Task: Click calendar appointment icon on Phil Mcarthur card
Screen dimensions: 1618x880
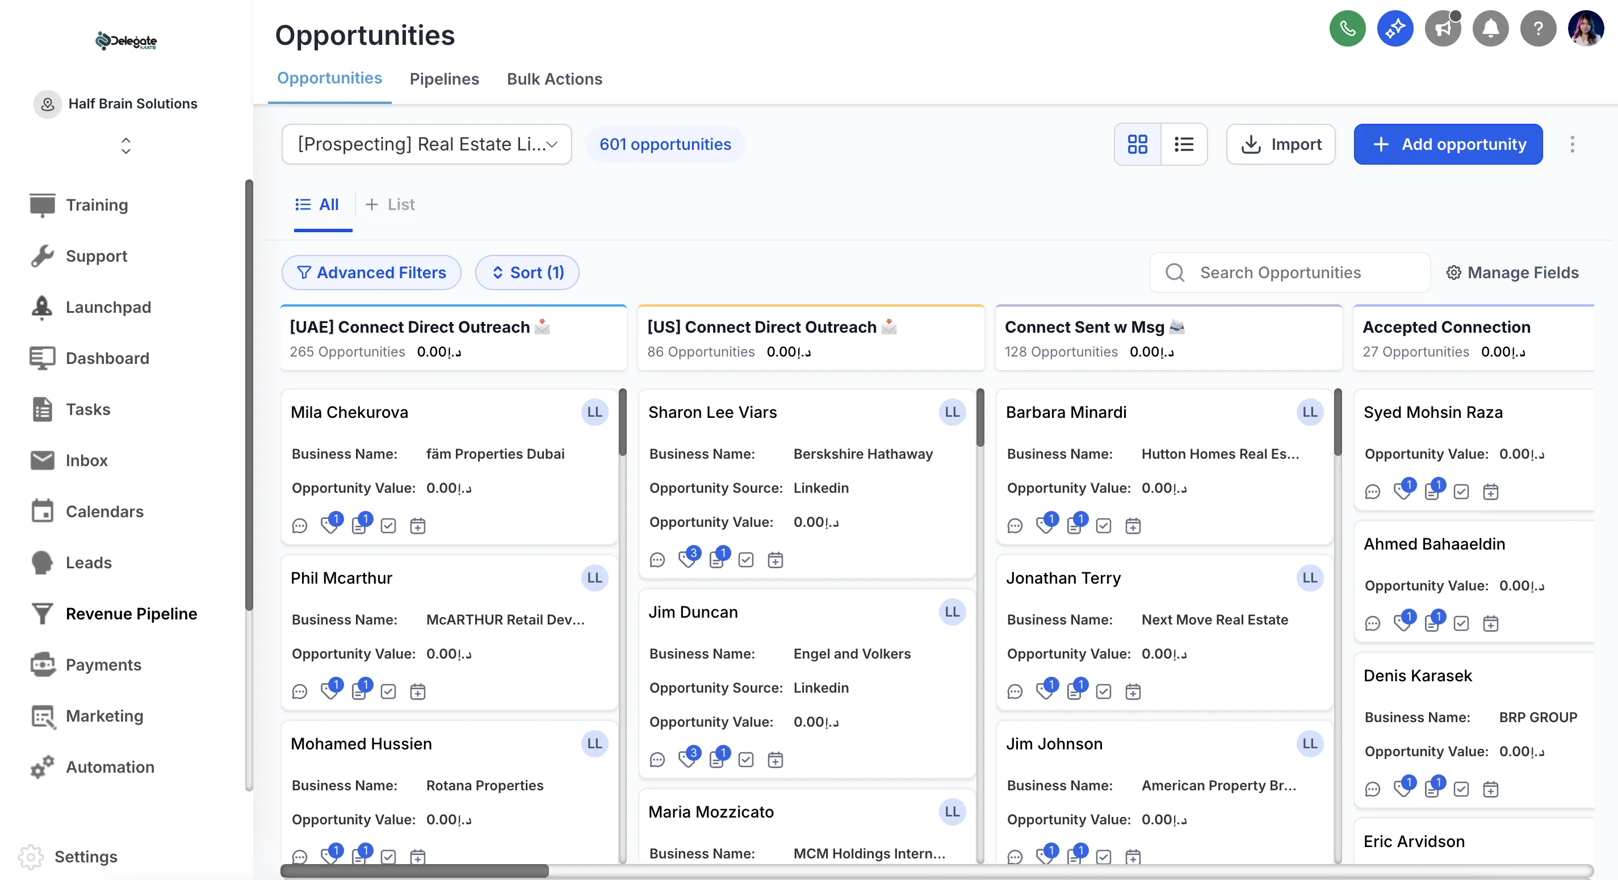Action: [x=418, y=692]
